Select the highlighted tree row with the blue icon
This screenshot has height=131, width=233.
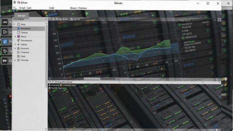pos(29,29)
